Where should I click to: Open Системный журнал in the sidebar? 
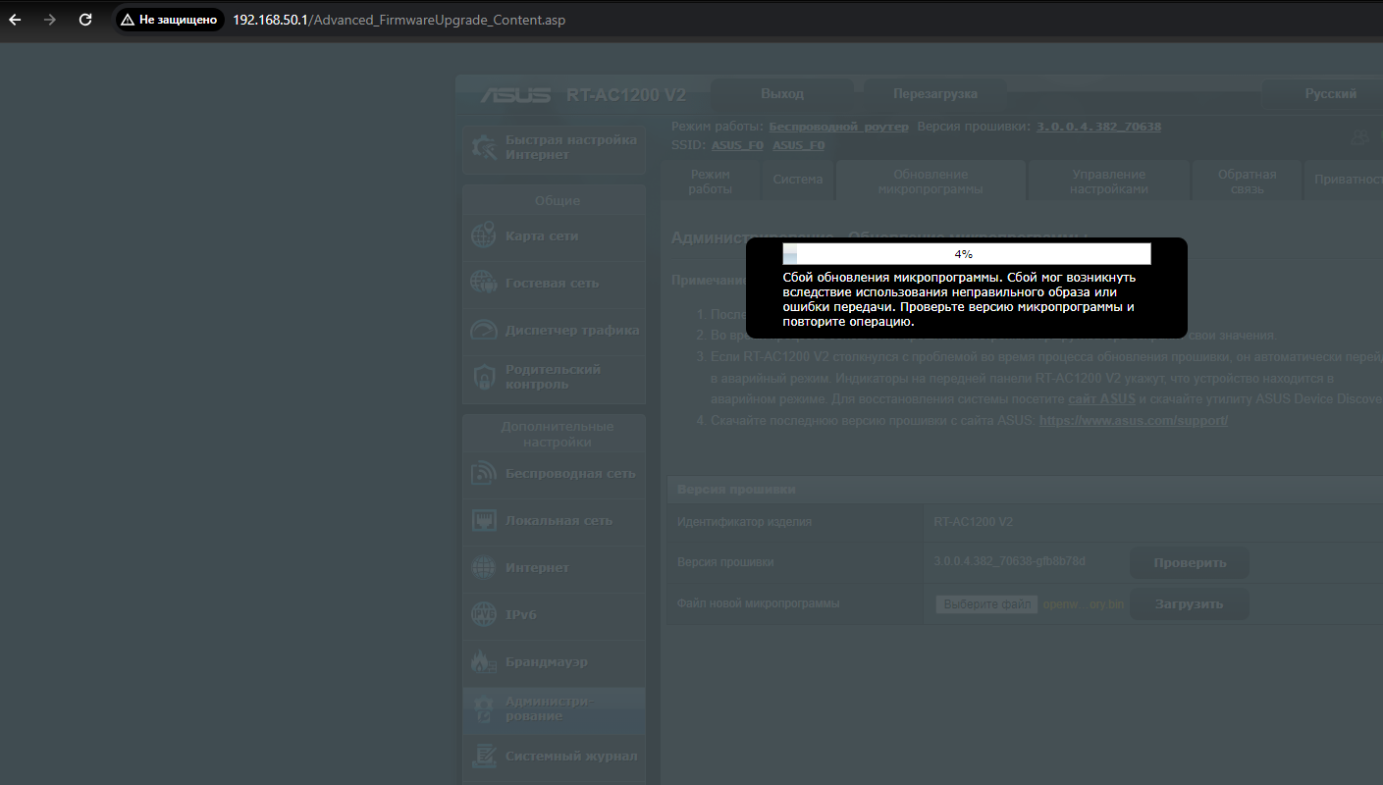554,757
